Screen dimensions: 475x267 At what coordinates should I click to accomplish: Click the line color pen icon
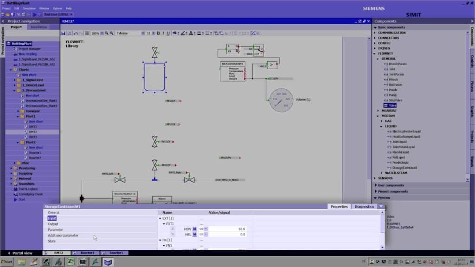point(183,33)
